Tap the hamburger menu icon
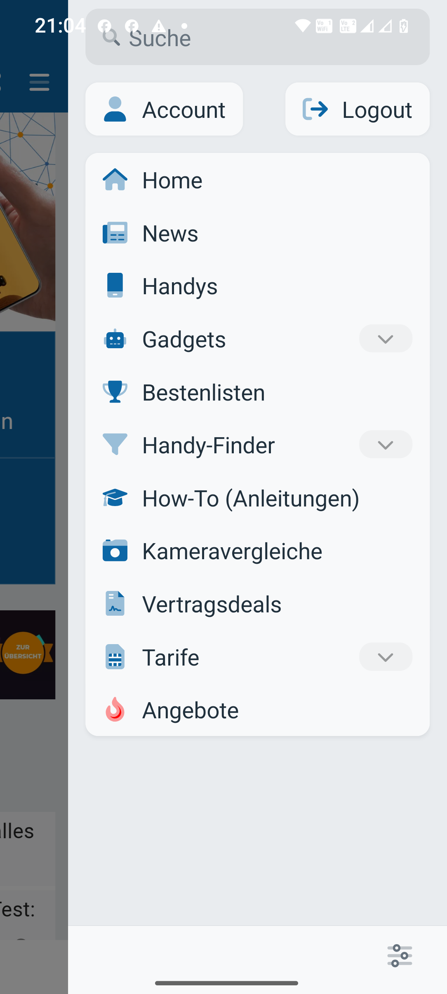The height and width of the screenshot is (994, 447). click(x=40, y=82)
